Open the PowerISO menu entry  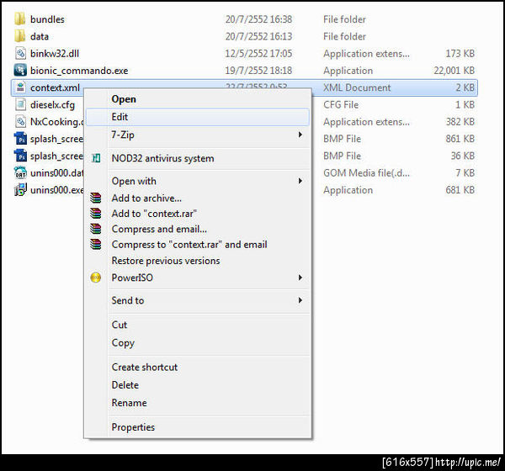(x=198, y=278)
